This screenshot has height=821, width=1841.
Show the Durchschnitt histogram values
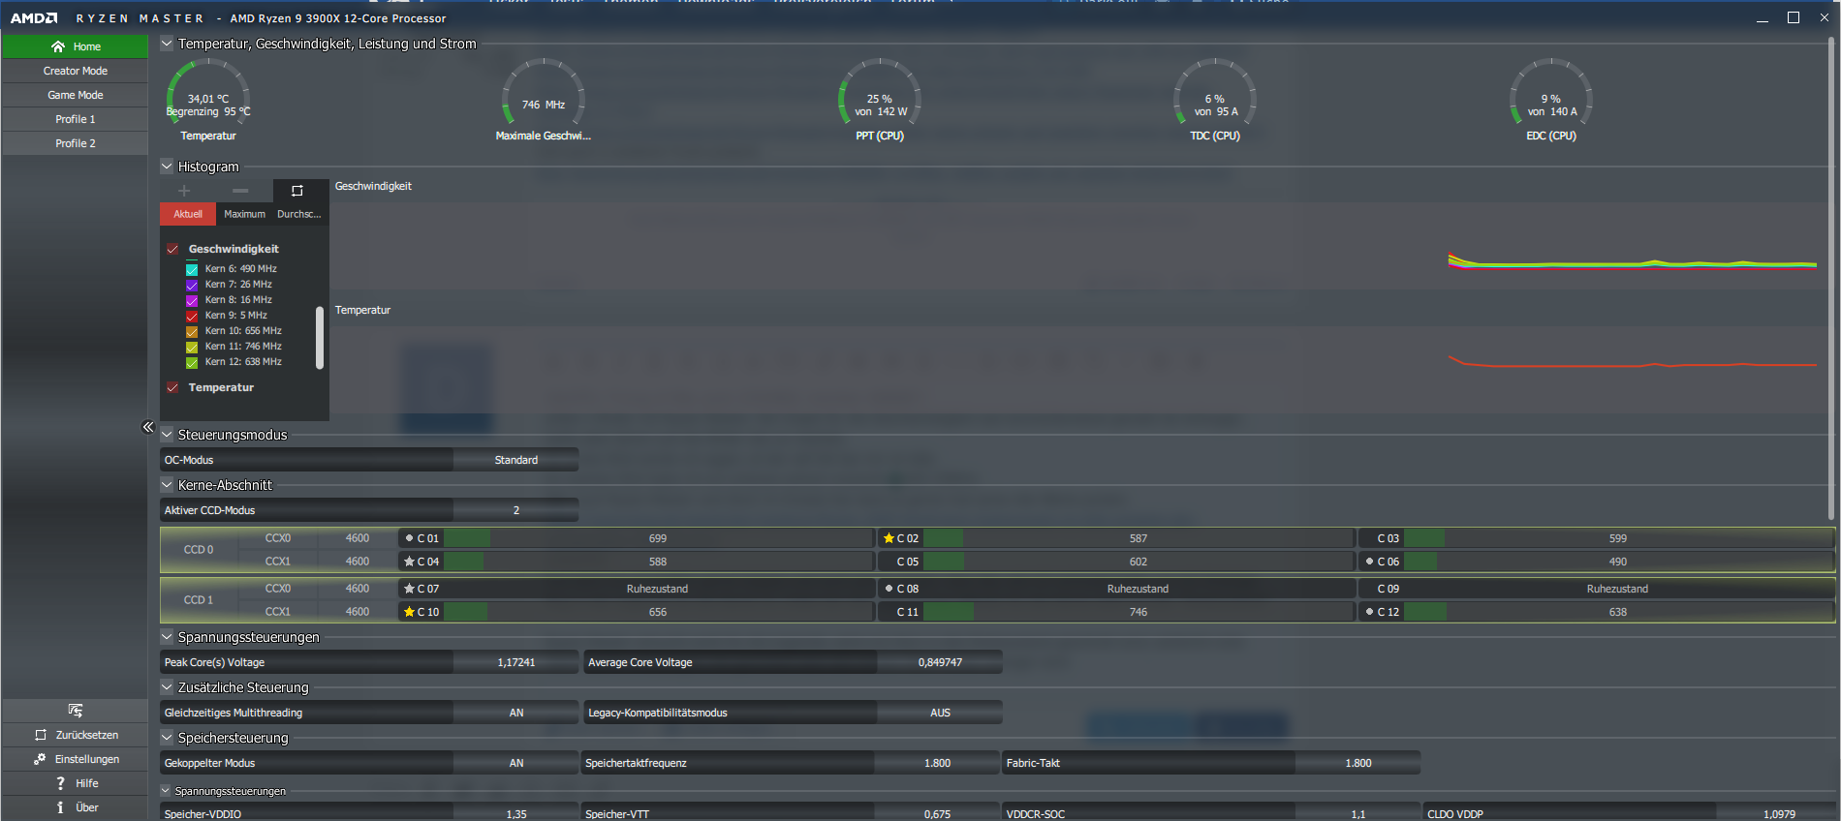(299, 214)
